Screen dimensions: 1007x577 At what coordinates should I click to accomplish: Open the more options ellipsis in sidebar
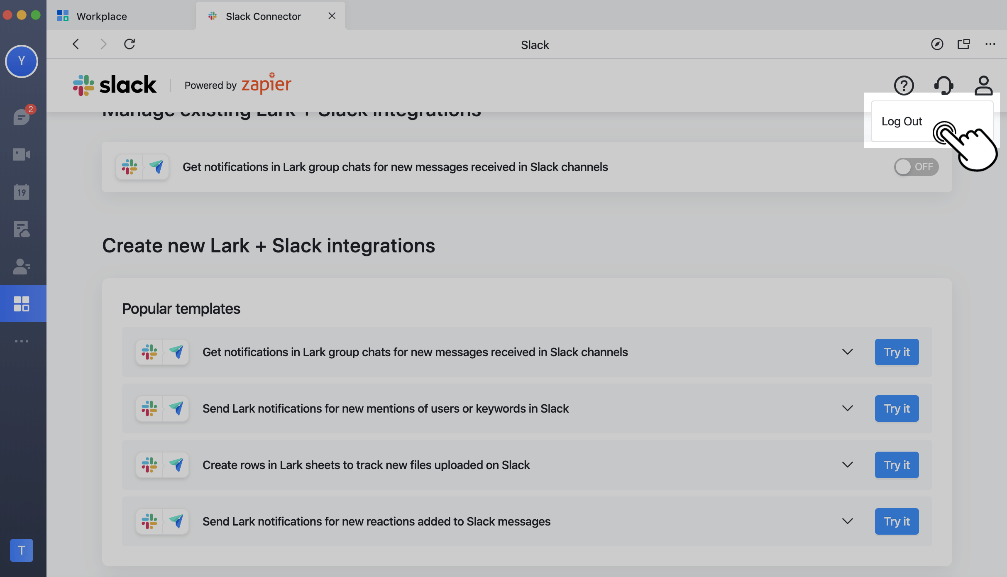22,341
